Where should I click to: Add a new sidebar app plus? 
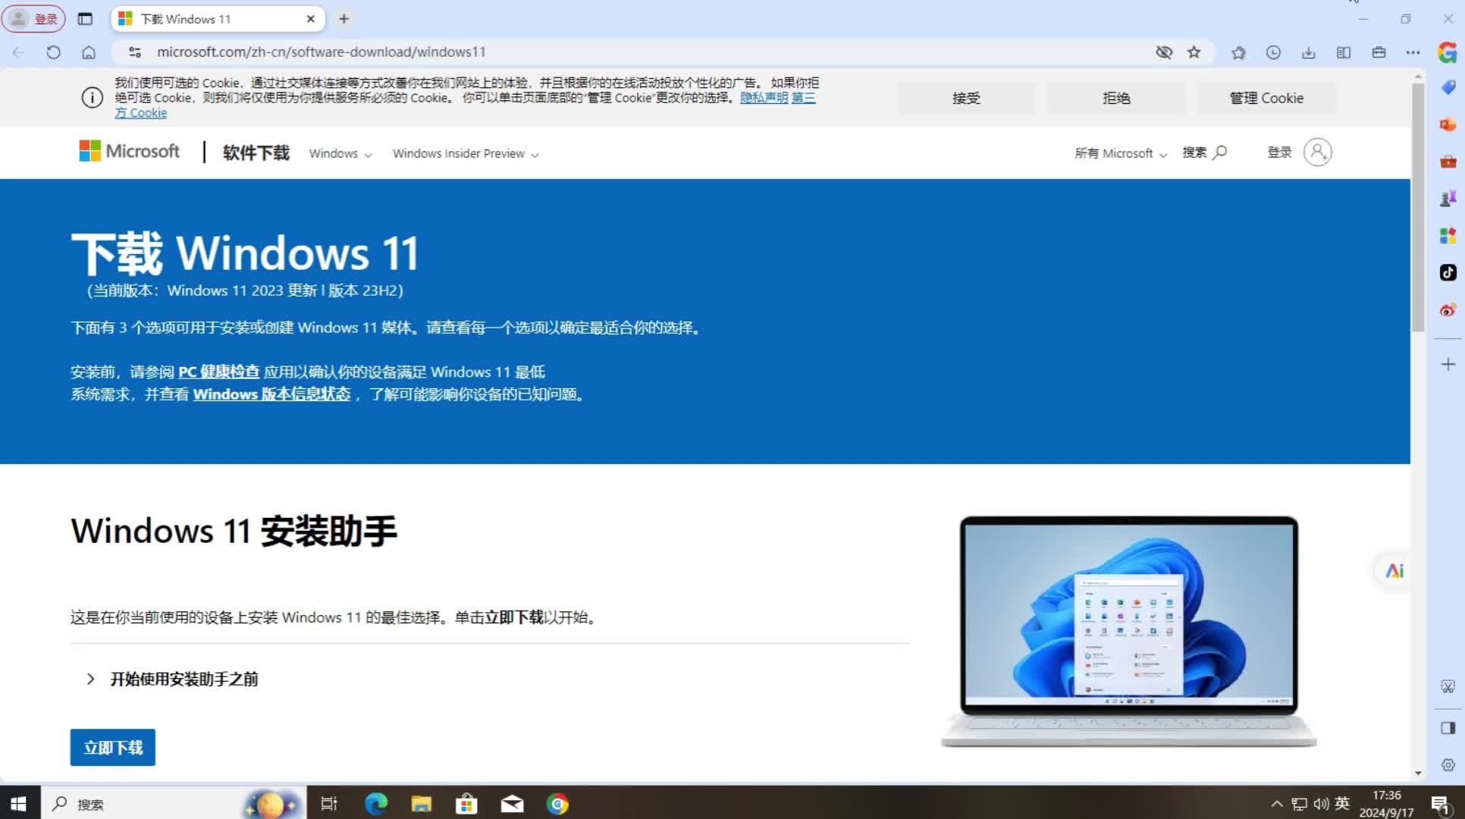click(x=1448, y=365)
